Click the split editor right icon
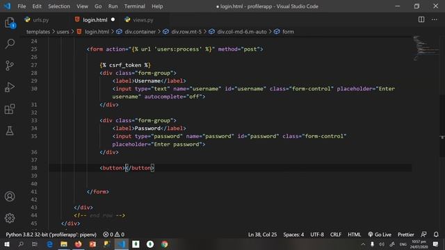The height and width of the screenshot is (250, 445). click(421, 19)
